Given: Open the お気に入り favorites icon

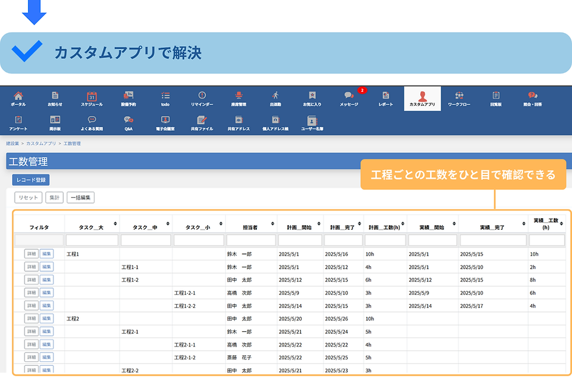Looking at the screenshot, I should (312, 99).
